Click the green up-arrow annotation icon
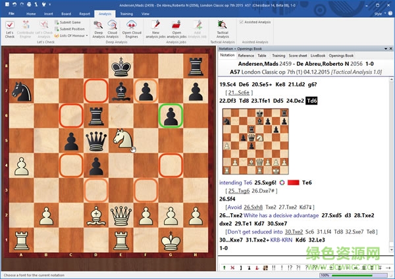This screenshot has height=279, width=395. point(224,268)
